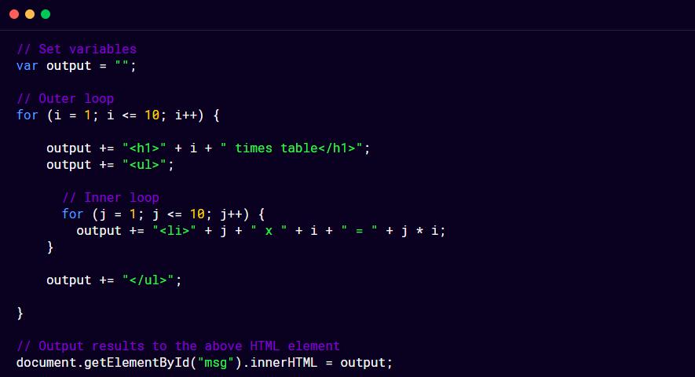Click the comment '// Outer loop'
The image size is (695, 377).
(x=65, y=98)
